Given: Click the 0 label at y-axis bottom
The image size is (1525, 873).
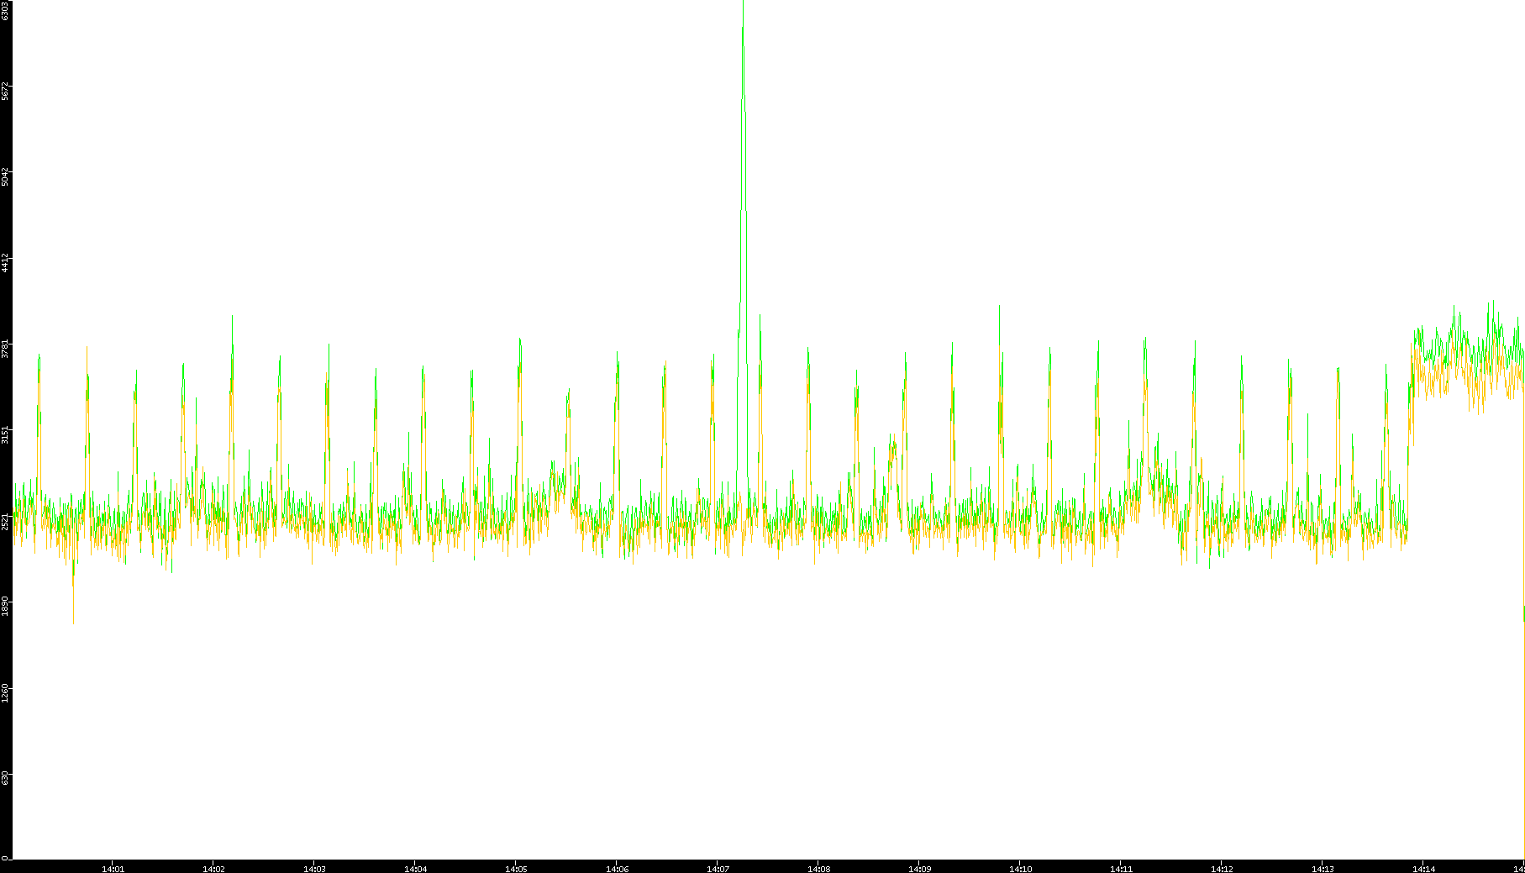Looking at the screenshot, I should coord(5,857).
